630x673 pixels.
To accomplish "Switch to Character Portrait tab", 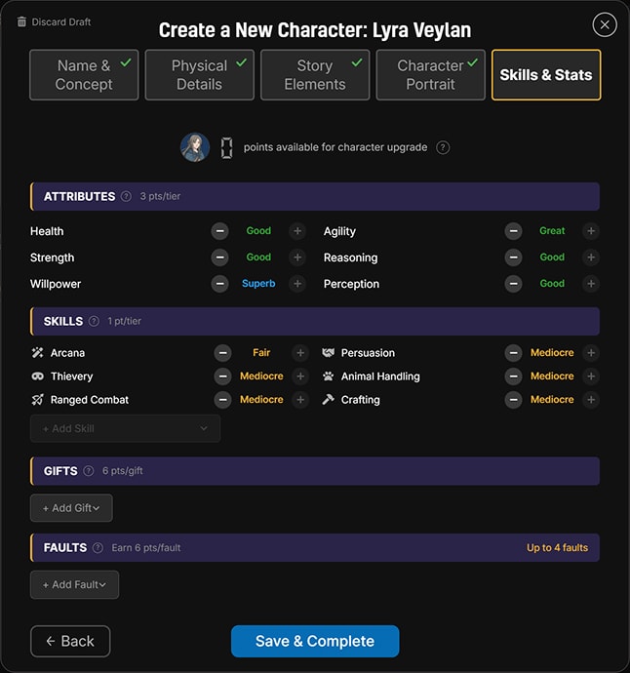I will coord(430,75).
